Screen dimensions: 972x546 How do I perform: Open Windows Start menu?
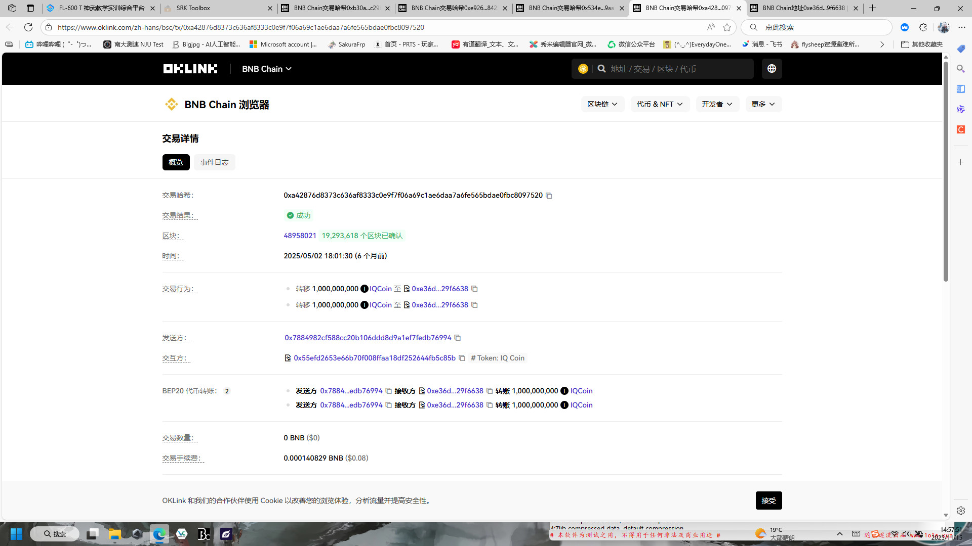click(x=16, y=534)
